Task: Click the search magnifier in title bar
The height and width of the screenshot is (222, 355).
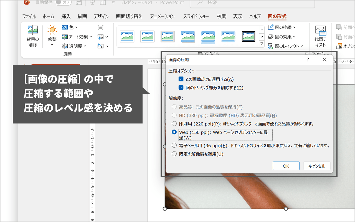Action: (200, 3)
